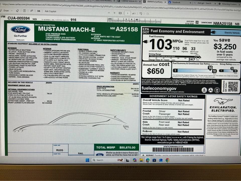
Task: Click WIRELESS CHARGING PAD feature line
Action: 89,78
